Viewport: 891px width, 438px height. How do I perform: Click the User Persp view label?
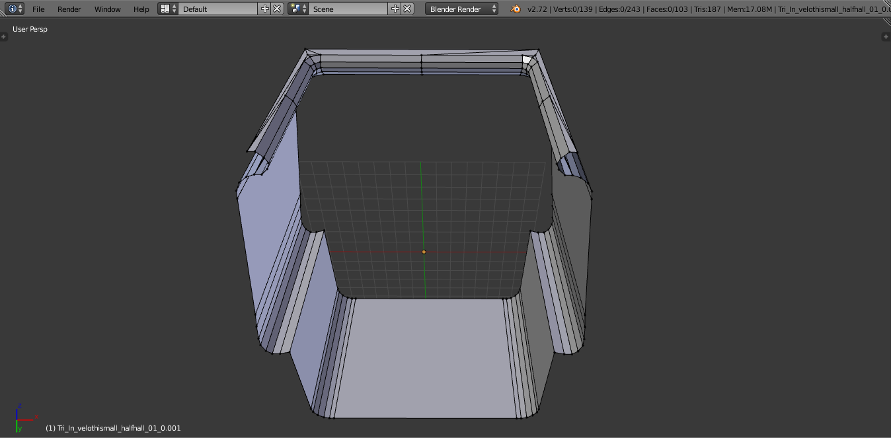(x=30, y=29)
